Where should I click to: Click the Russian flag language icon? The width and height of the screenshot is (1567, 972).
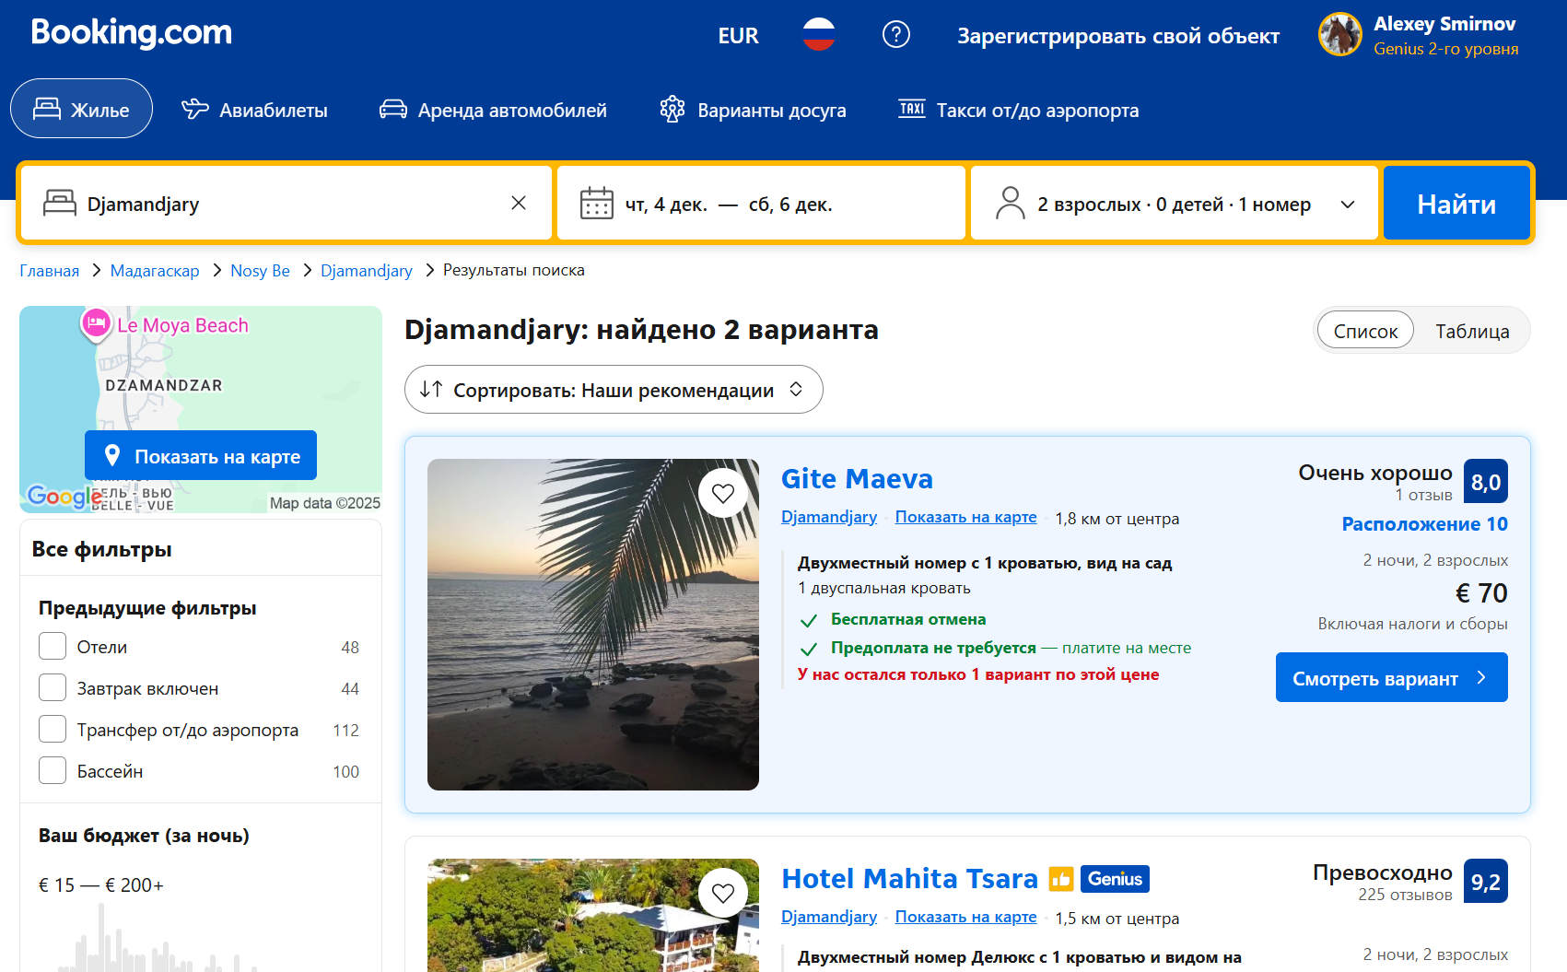pyautogui.click(x=818, y=35)
